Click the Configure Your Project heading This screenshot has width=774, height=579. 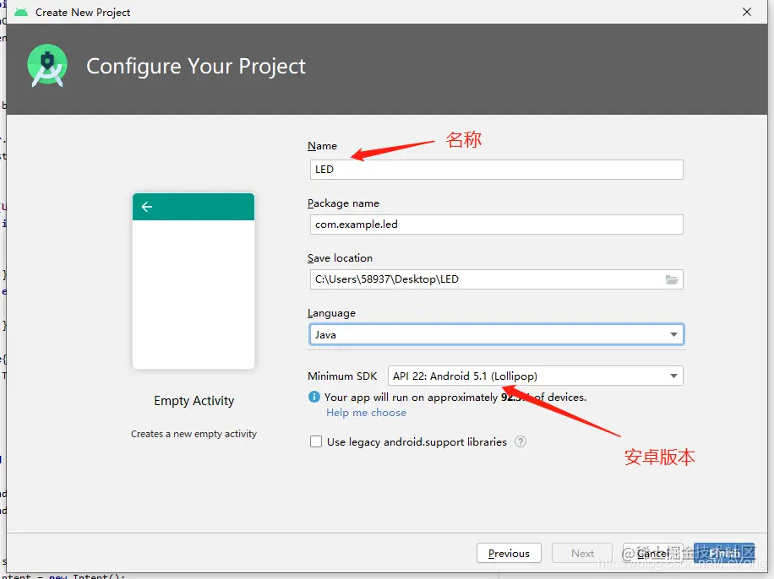coord(196,66)
